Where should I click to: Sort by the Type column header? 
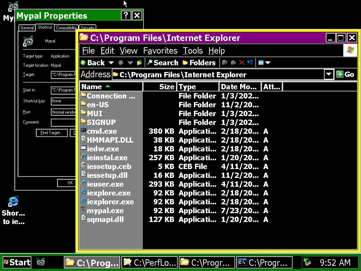pyautogui.click(x=198, y=87)
